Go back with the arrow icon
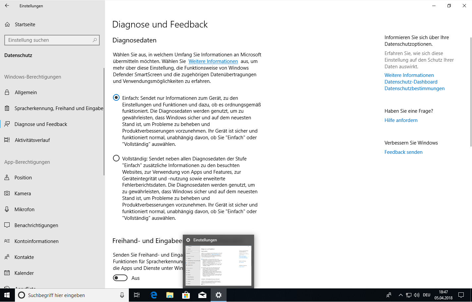Image resolution: width=472 pixels, height=302 pixels. point(7,6)
